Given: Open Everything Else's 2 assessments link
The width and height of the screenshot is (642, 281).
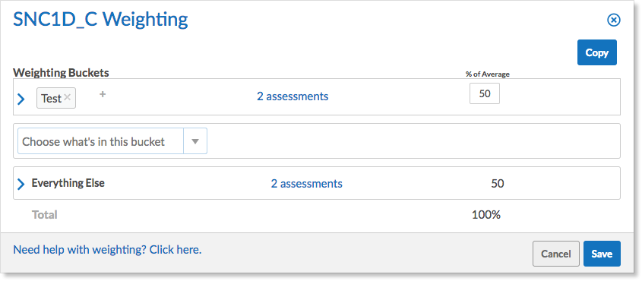Looking at the screenshot, I should 307,184.
